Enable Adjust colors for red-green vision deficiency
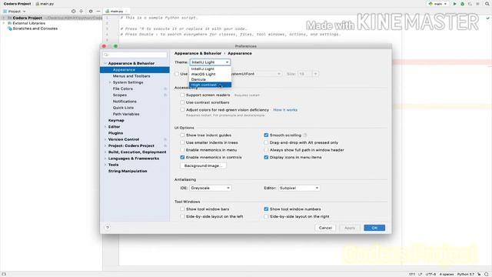This screenshot has width=492, height=277. 182,110
